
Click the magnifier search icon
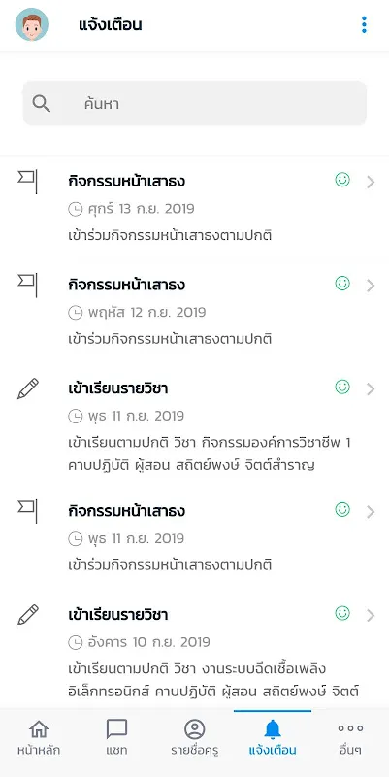click(42, 104)
